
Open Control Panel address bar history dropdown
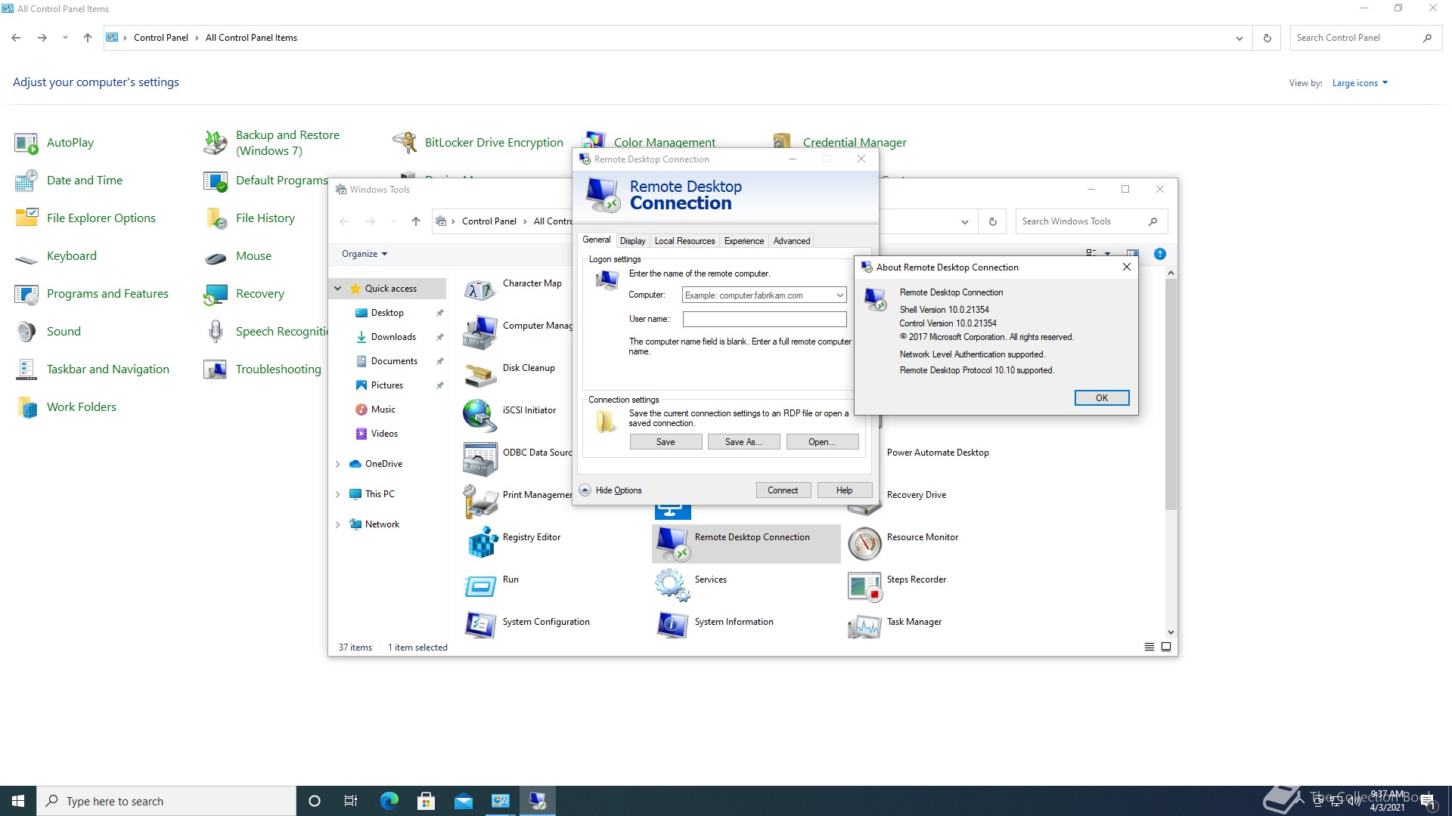[1239, 38]
